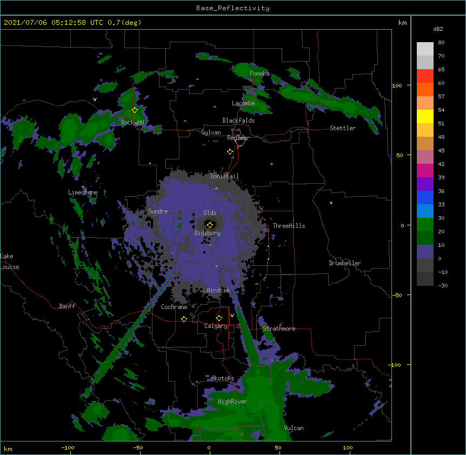The height and width of the screenshot is (455, 466).
Task: Click the 100 tick on the right axis
Action: tap(397, 85)
